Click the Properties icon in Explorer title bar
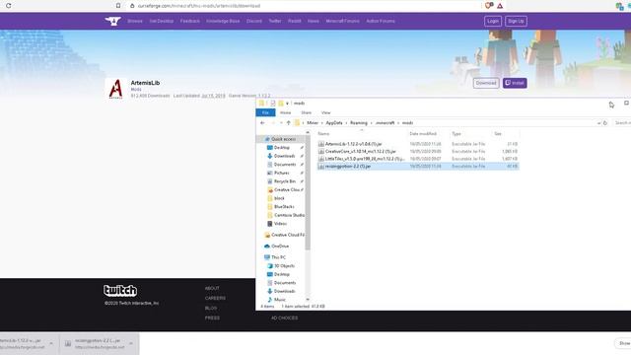The image size is (631, 355). point(273,104)
